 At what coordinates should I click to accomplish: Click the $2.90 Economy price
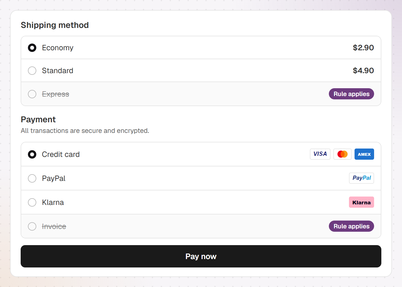363,48
